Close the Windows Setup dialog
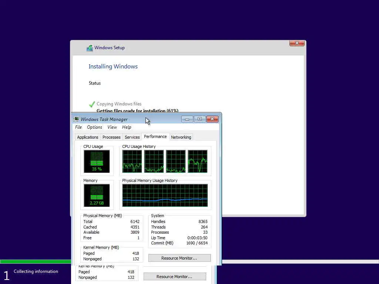379x284 pixels. point(297,43)
